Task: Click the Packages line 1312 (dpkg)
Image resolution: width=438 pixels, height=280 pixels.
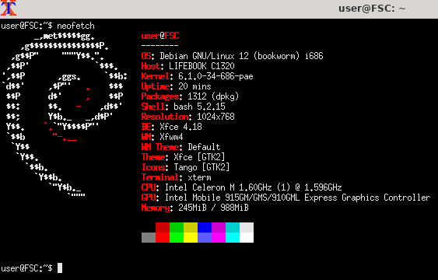Action: pyautogui.click(x=191, y=96)
